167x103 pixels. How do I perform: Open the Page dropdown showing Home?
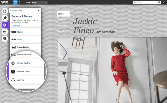[40, 2]
